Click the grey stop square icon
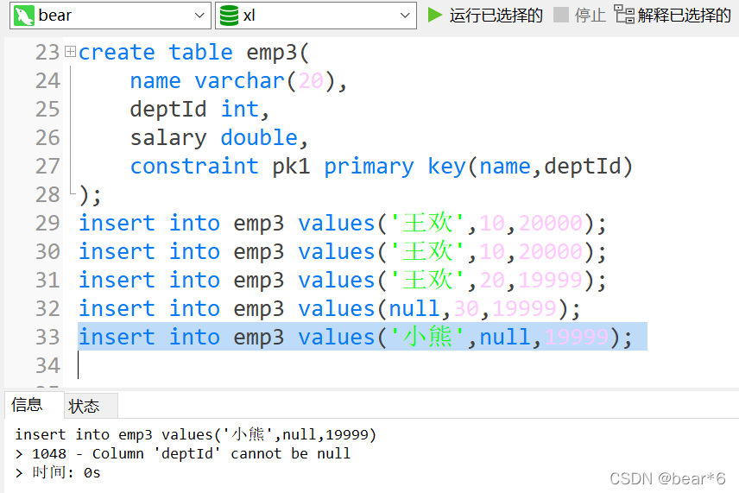739x493 pixels. (561, 15)
